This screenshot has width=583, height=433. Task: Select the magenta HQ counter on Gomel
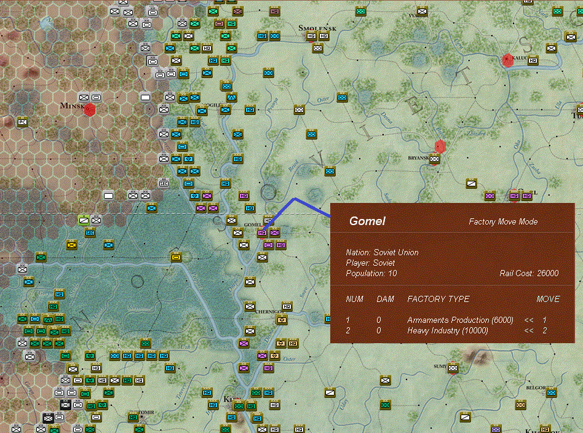click(x=262, y=233)
